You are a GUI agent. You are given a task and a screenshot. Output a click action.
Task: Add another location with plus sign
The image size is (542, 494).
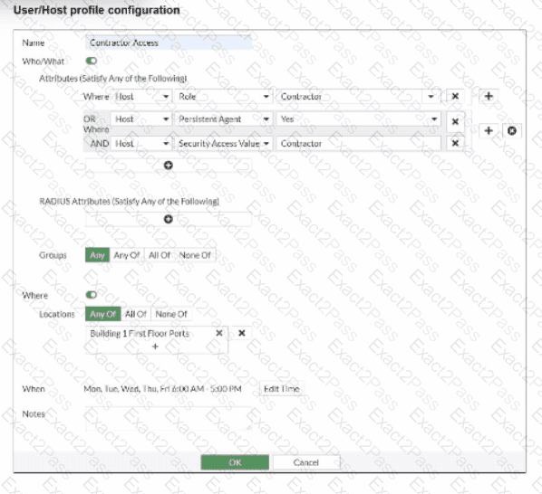(x=155, y=347)
